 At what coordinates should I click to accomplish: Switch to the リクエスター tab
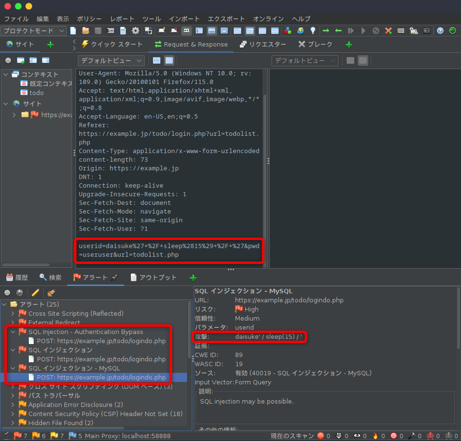262,45
